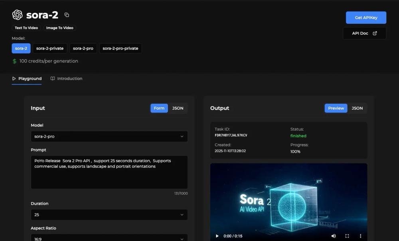Image resolution: width=399 pixels, height=241 pixels.
Task: Switch Output view to JSON
Action: point(357,108)
